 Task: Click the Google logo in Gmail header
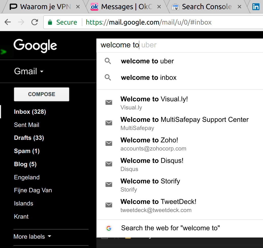point(35,46)
